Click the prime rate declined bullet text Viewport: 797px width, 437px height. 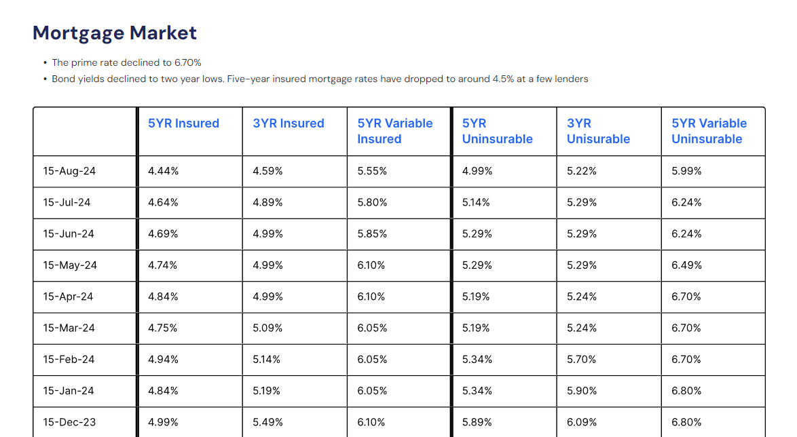126,62
